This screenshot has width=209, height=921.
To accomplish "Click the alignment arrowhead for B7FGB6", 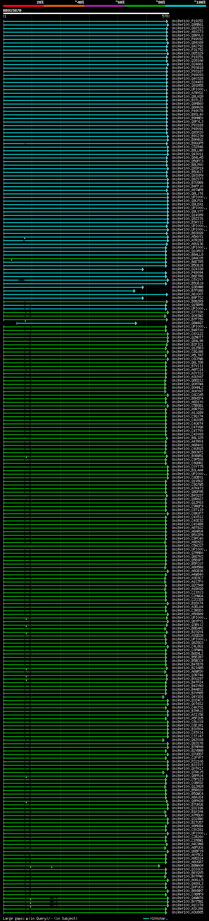I will (134, 291).
